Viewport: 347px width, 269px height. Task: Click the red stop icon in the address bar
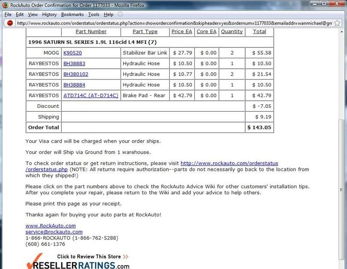pyautogui.click(x=10, y=23)
